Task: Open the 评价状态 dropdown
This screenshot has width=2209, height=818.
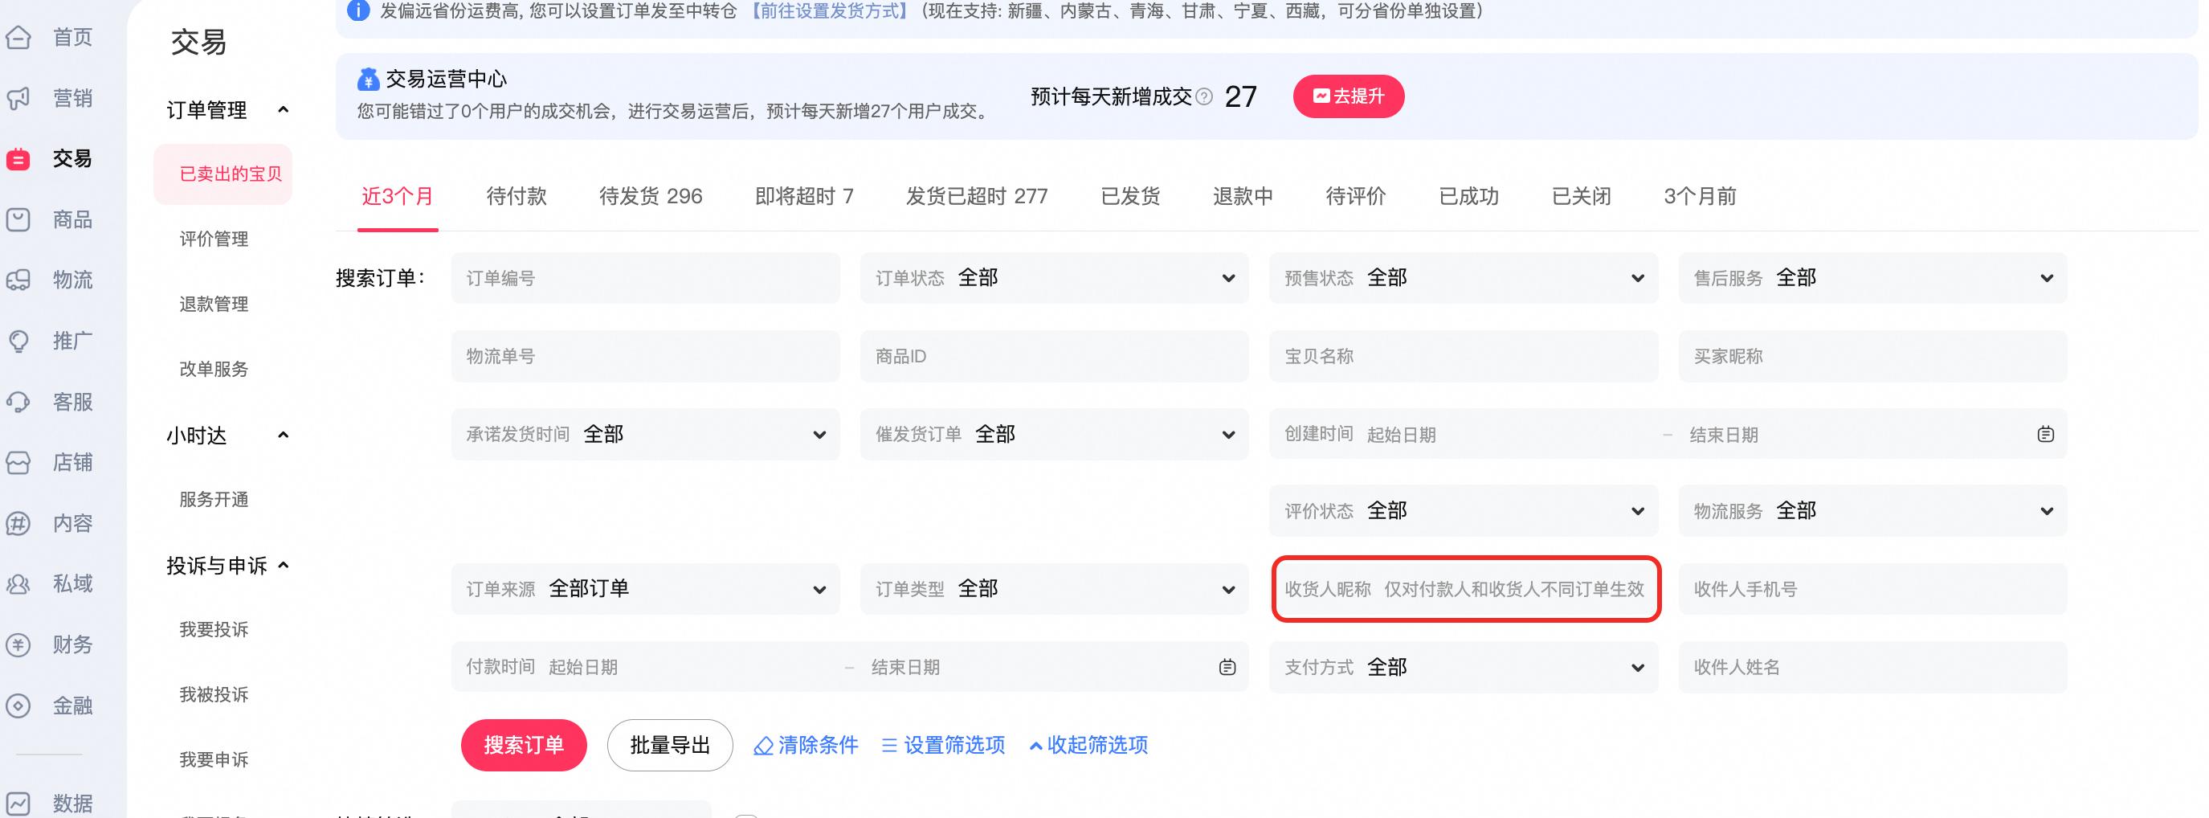Action: click(x=1463, y=511)
